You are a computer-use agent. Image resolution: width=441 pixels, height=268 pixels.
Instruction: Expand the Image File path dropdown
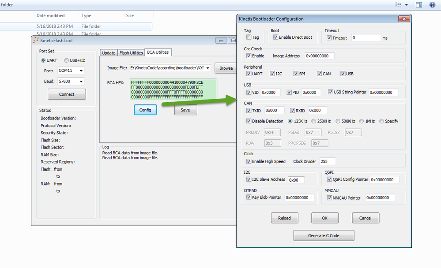coord(208,68)
